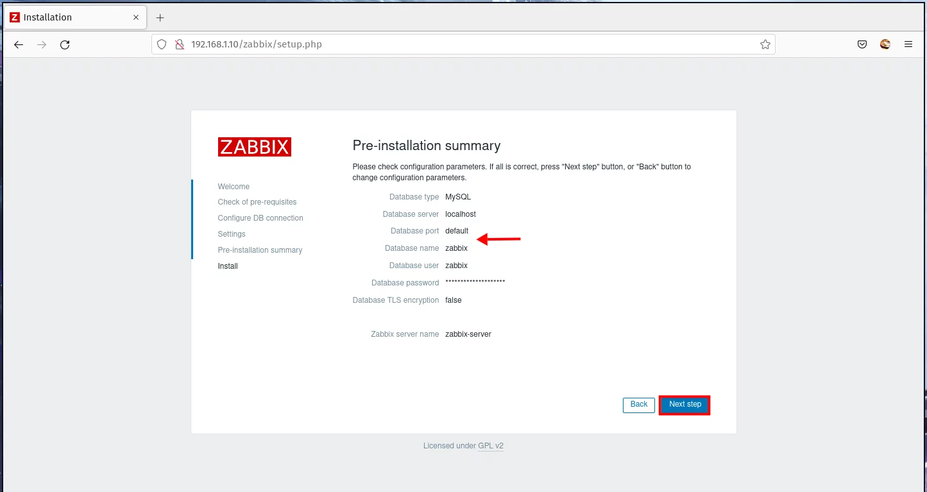927x492 pixels.
Task: Click the Database password label
Action: (405, 283)
